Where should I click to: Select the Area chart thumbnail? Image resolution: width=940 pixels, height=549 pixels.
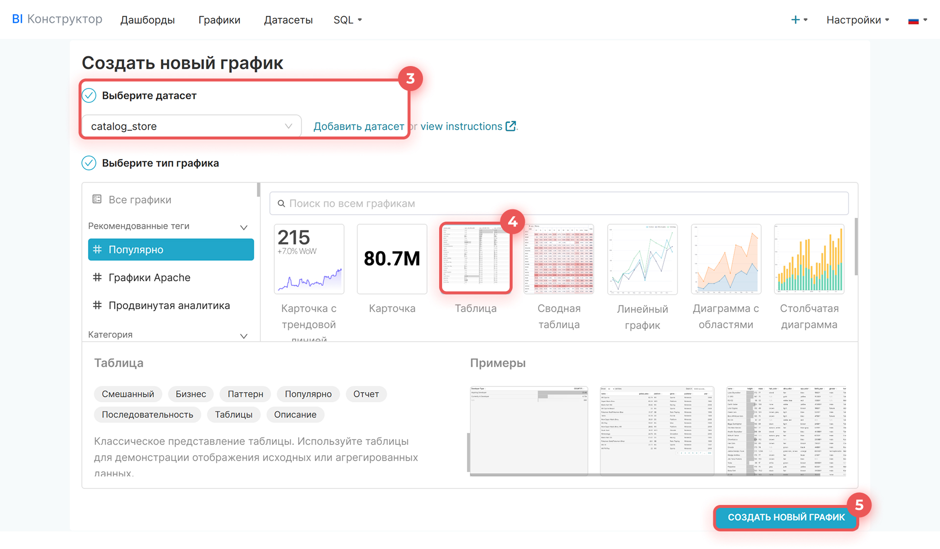click(726, 259)
